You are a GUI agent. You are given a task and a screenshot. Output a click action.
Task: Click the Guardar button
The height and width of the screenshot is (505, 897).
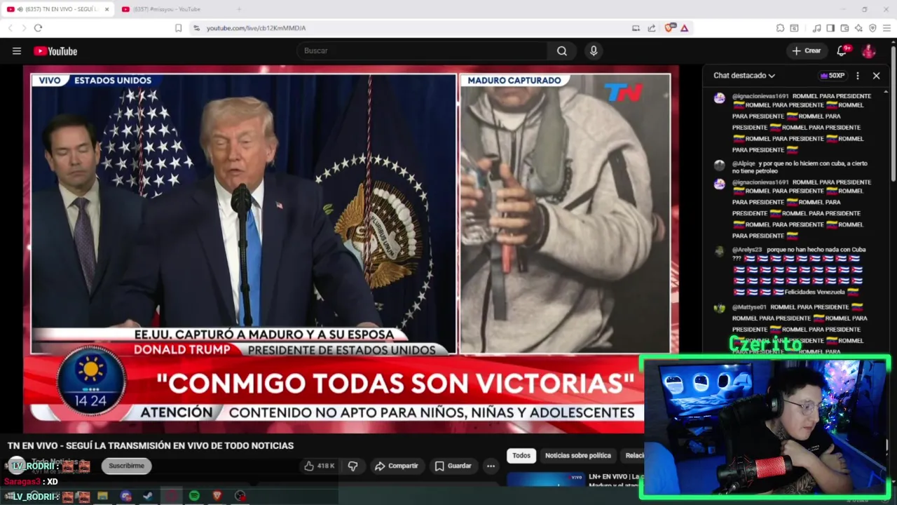pos(453,466)
